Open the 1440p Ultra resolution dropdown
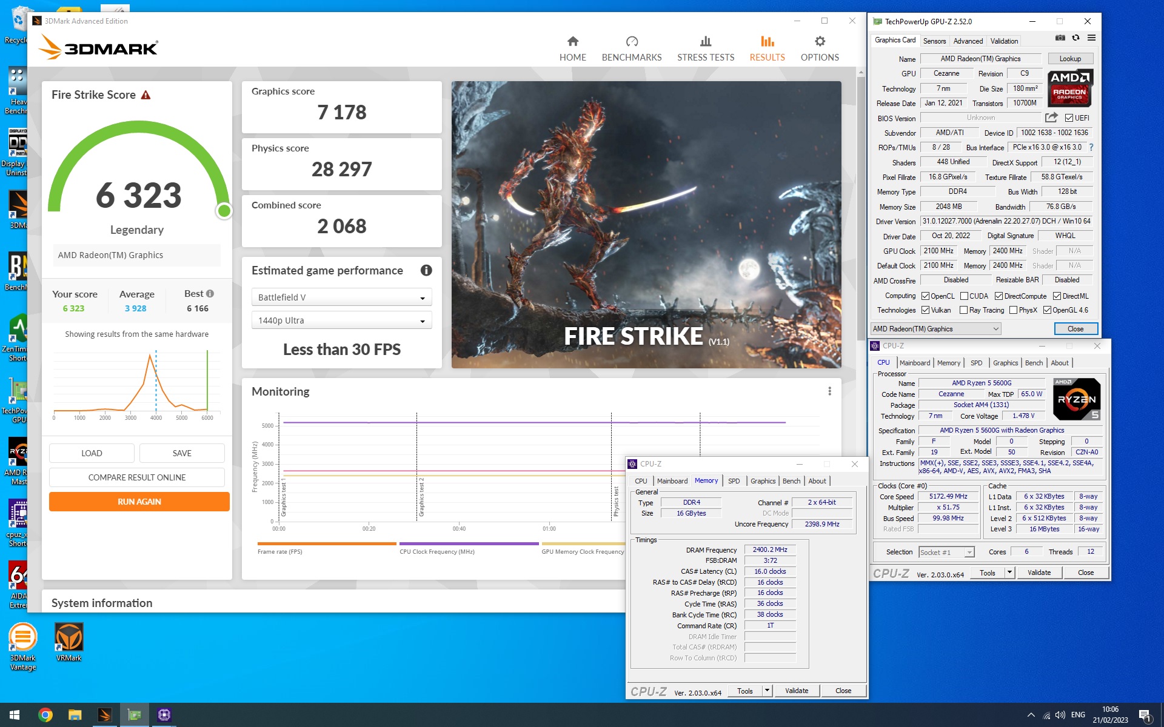The height and width of the screenshot is (727, 1164). click(341, 320)
